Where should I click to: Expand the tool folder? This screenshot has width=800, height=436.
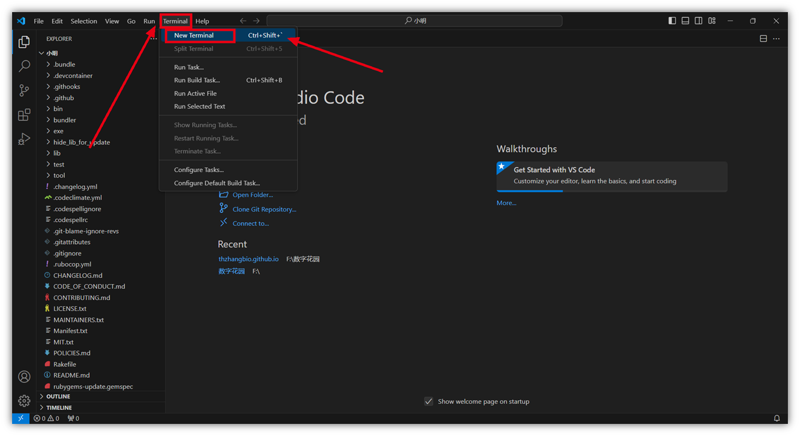60,176
